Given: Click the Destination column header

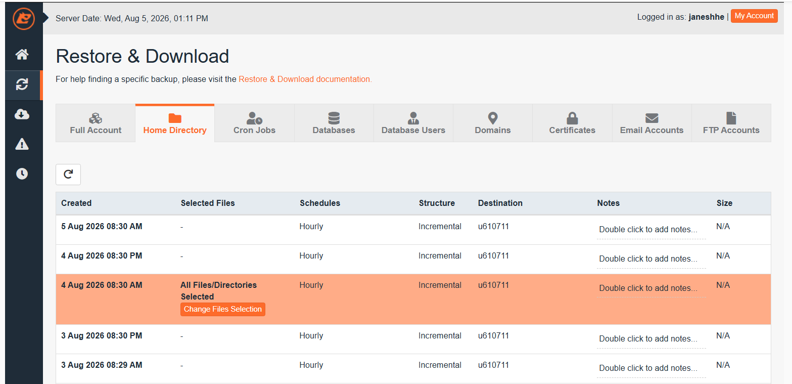Looking at the screenshot, I should coord(500,203).
